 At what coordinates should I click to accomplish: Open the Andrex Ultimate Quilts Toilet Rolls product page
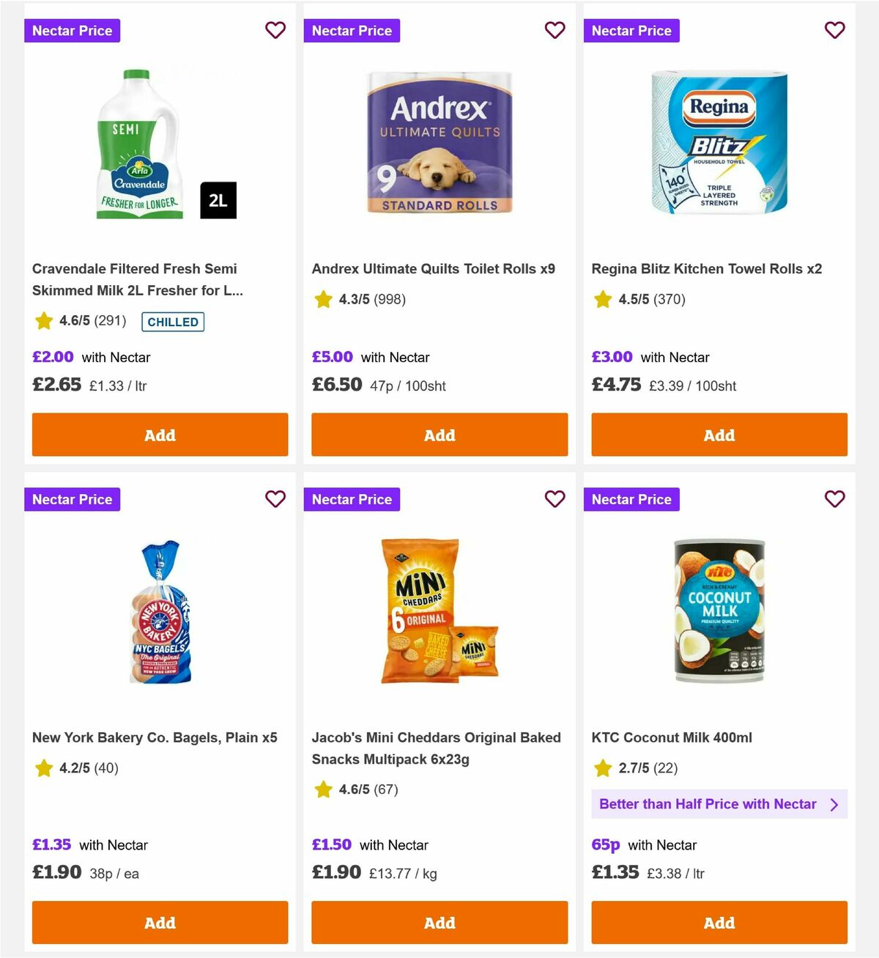point(434,269)
